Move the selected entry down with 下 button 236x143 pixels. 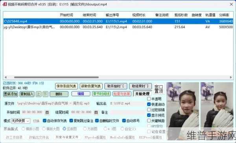[45, 94]
